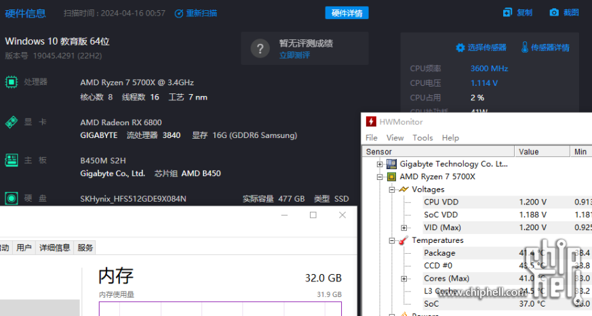Maximize the Task Manager window

[x=313, y=215]
